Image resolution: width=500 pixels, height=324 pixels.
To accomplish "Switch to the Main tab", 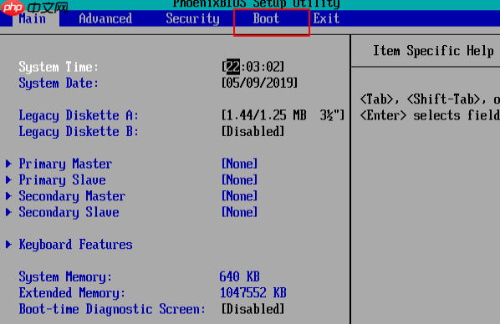I will point(33,18).
